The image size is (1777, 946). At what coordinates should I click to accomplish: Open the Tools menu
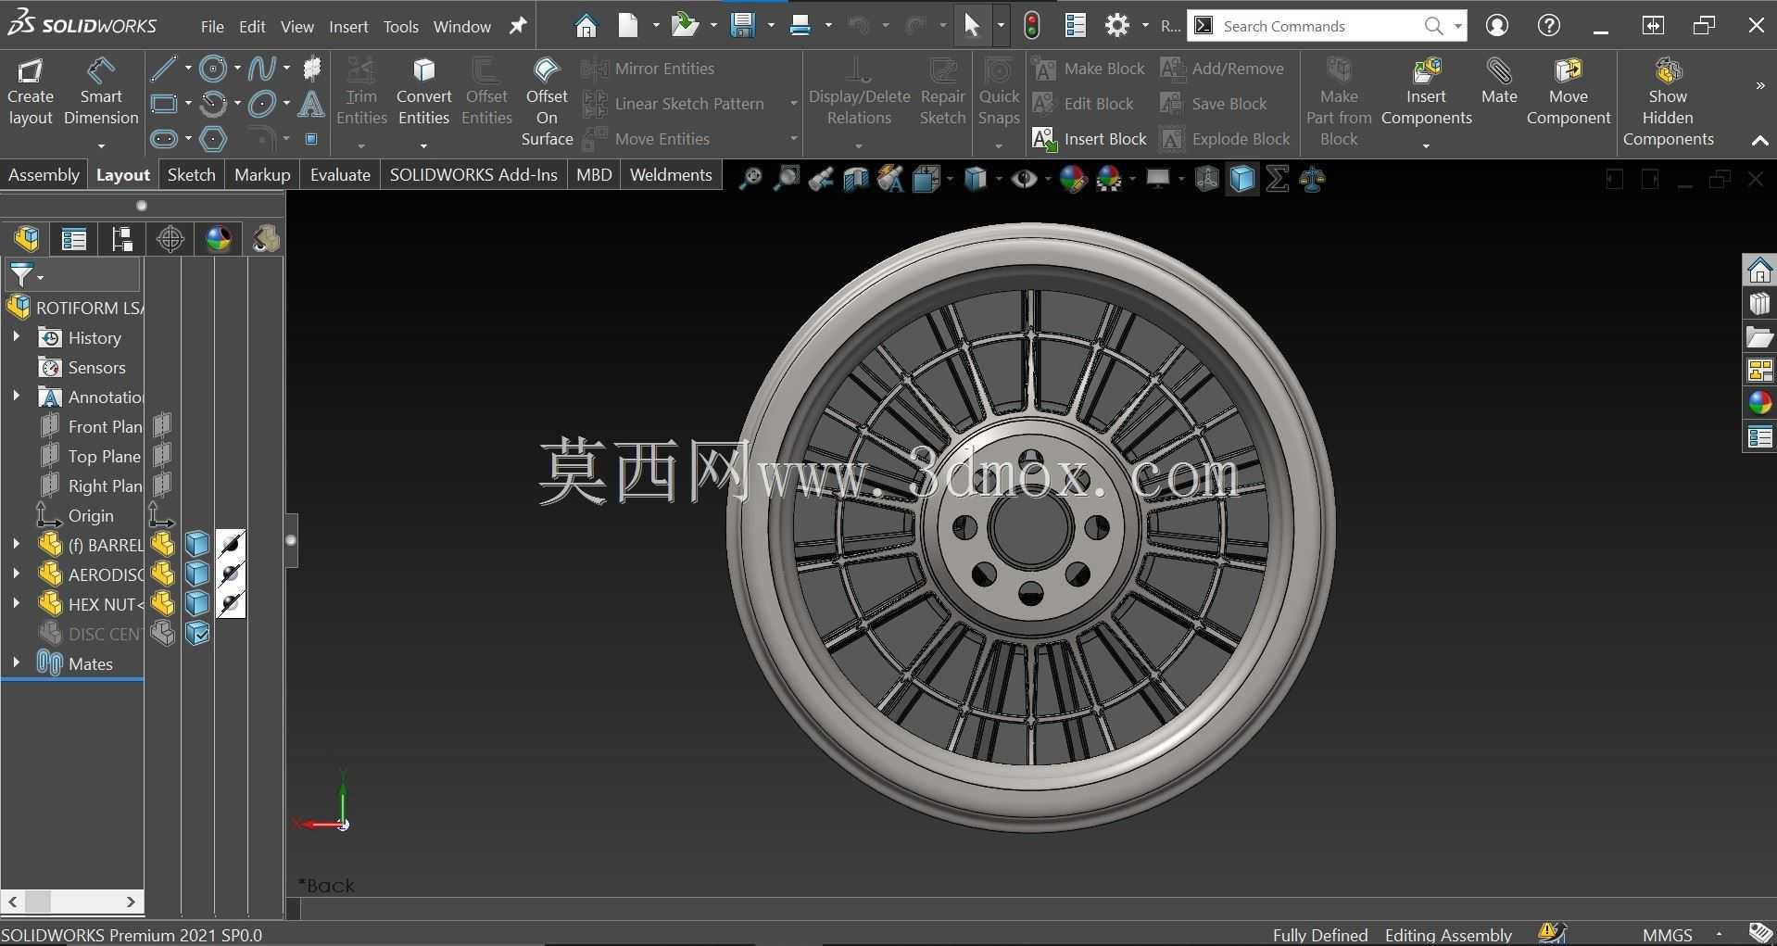click(x=400, y=27)
